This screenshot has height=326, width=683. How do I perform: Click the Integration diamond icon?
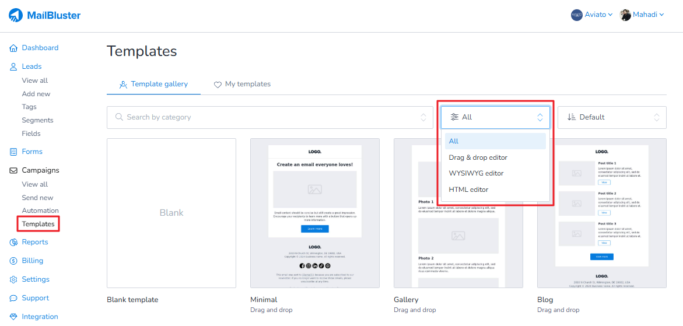coord(13,317)
